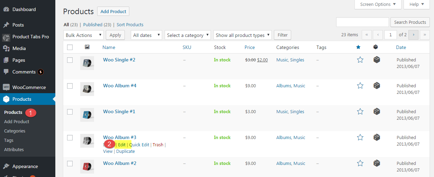
Task: Toggle featured star for Woo Single #2
Action: [360, 60]
